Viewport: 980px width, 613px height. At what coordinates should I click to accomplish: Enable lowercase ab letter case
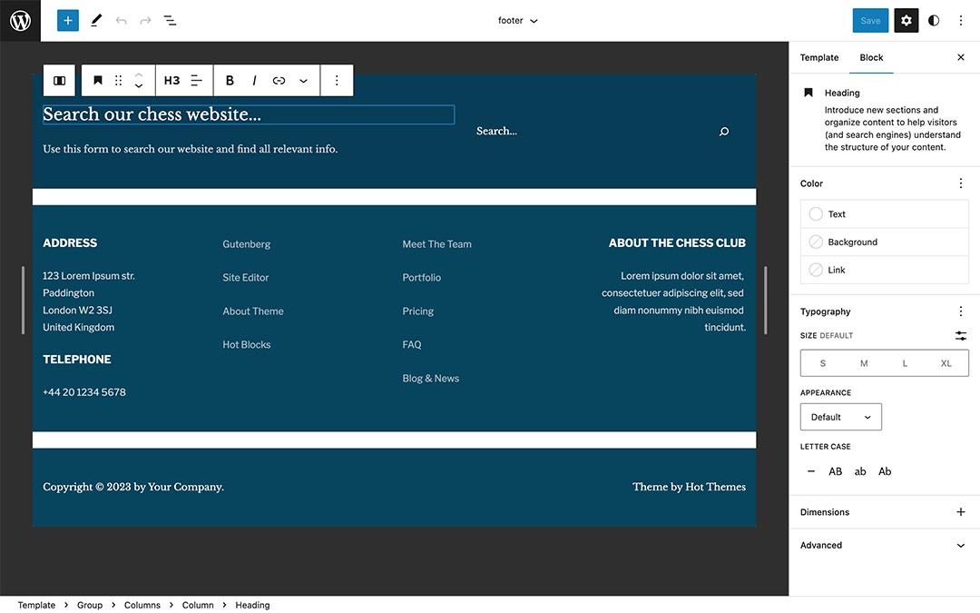click(x=859, y=471)
